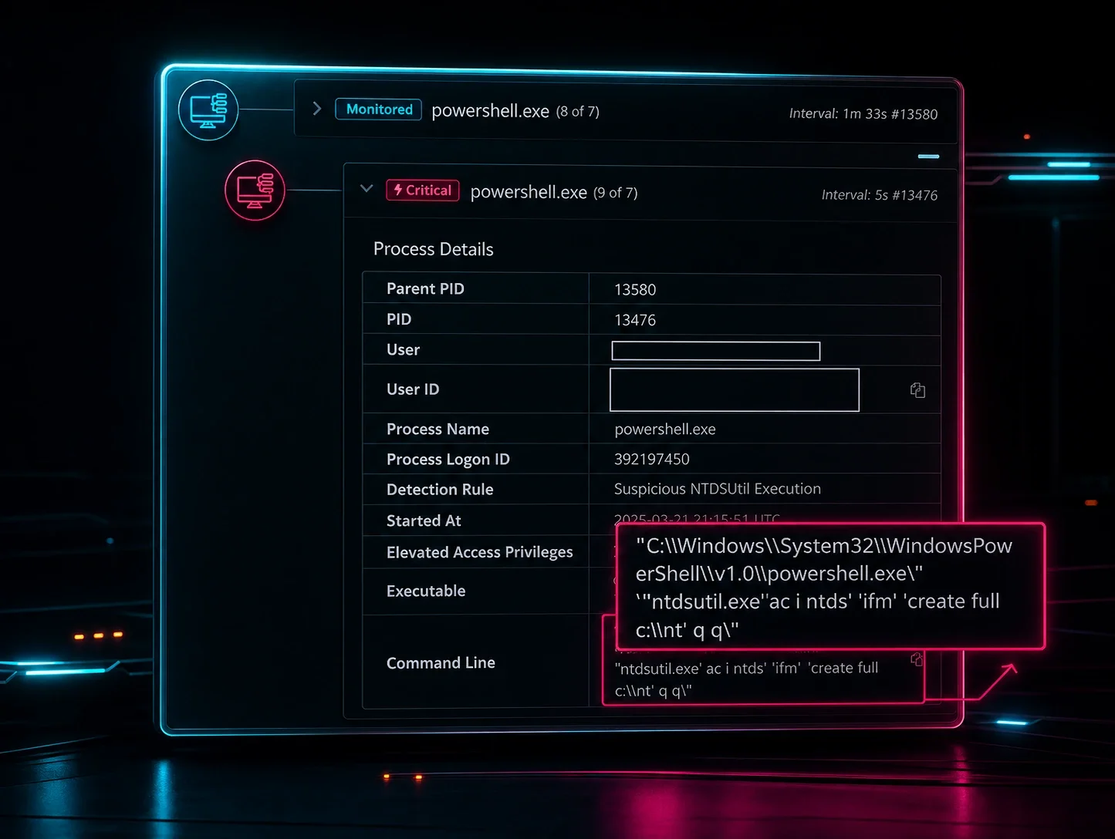Click the "Process Details" heading

coord(434,249)
